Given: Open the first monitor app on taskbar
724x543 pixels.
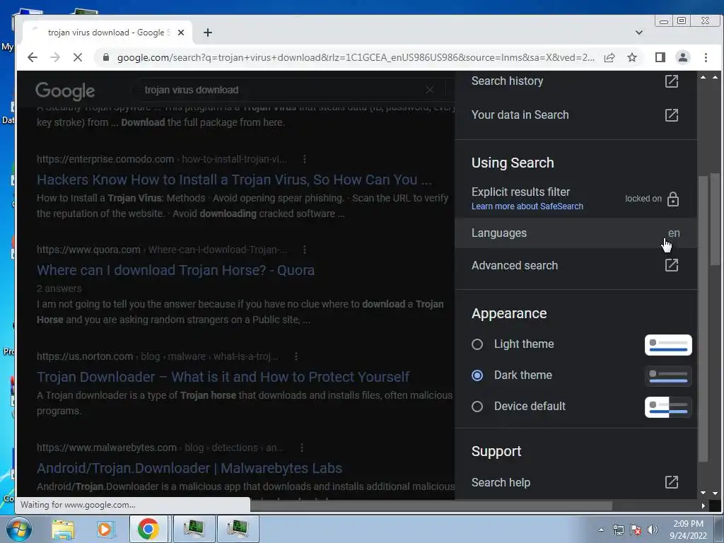Looking at the screenshot, I should click(x=194, y=529).
